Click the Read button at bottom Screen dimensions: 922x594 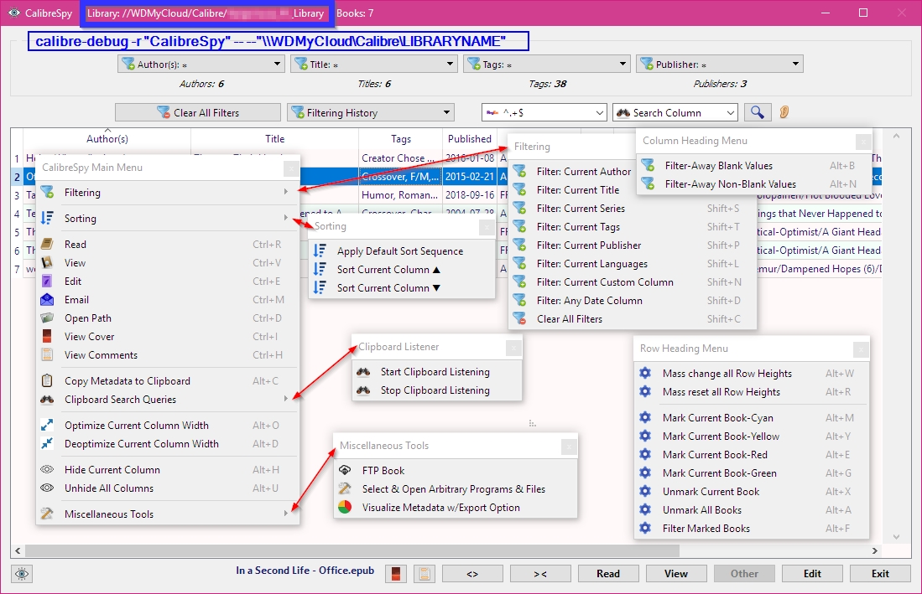coord(608,573)
